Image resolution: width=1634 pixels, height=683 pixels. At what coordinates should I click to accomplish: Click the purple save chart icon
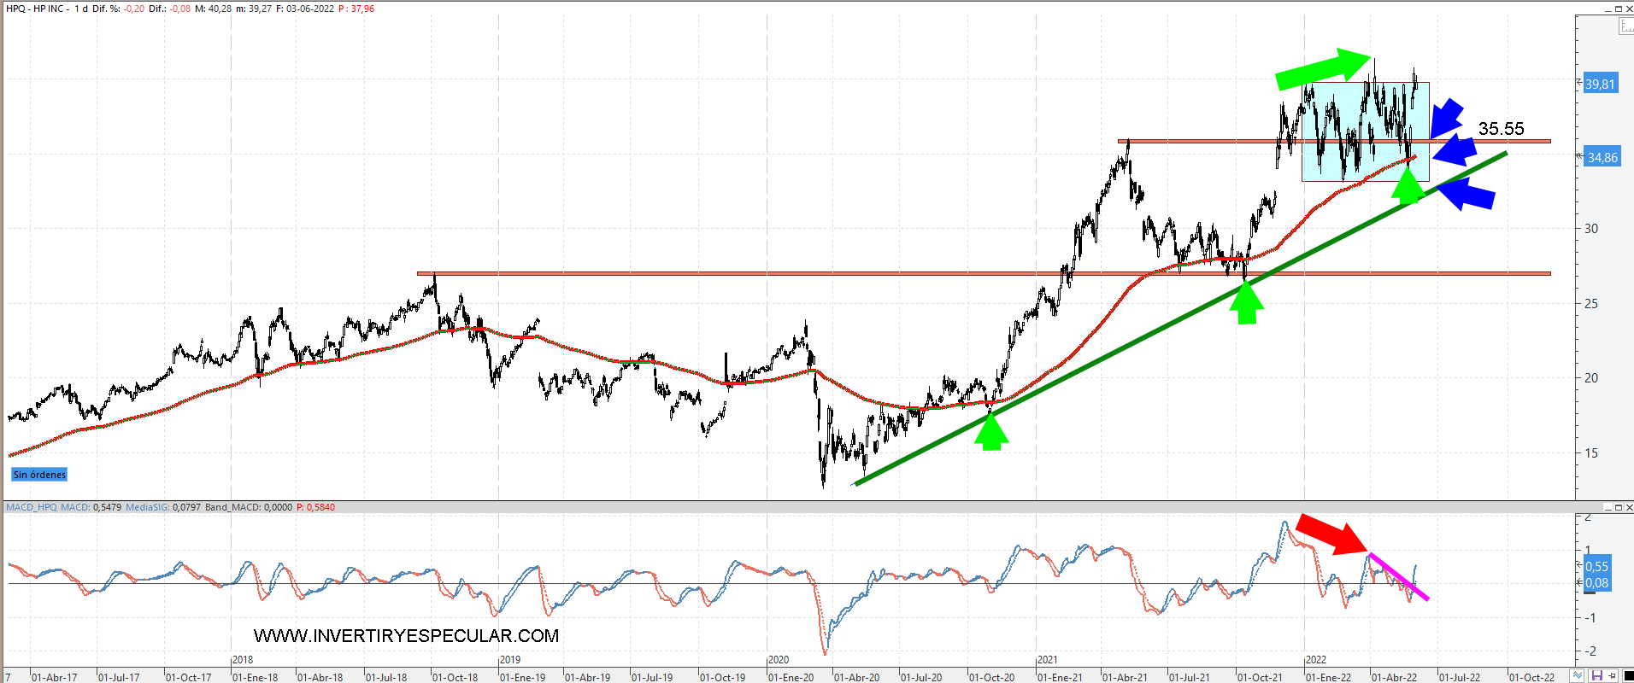click(1596, 676)
